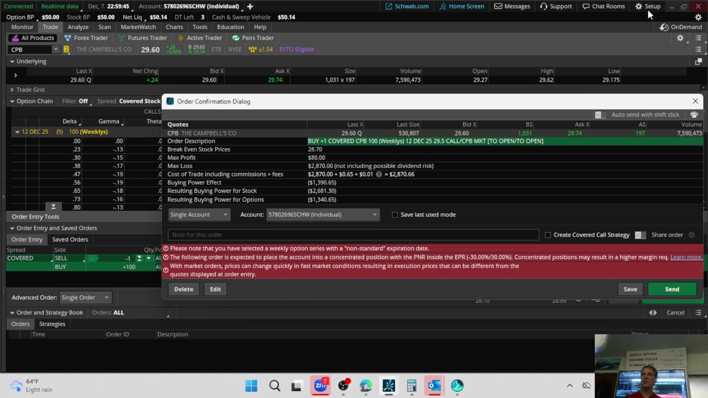This screenshot has width=708, height=398.
Task: Check Save last used mode
Action: [x=395, y=214]
